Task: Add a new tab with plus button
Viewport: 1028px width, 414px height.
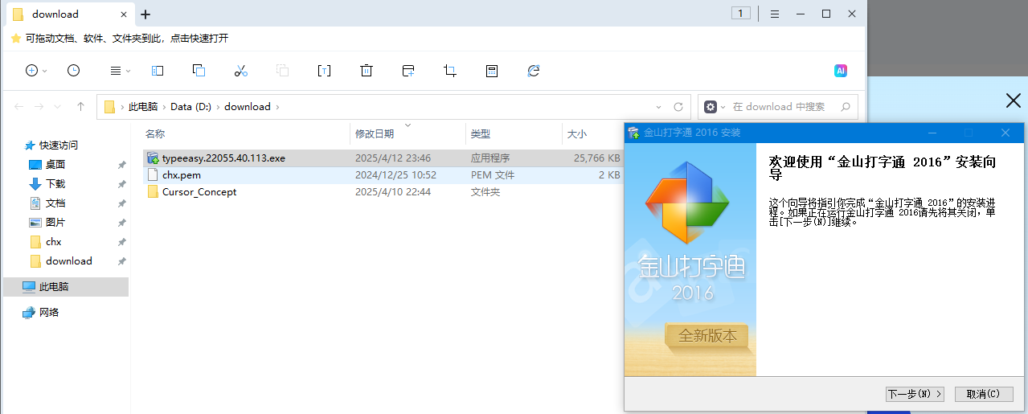Action: coord(145,14)
